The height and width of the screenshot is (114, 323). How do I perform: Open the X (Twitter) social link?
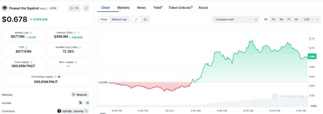coord(81,103)
